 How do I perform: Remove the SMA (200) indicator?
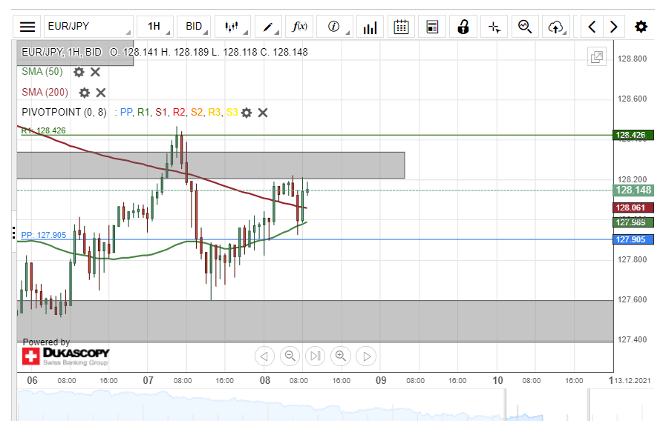click(x=101, y=93)
